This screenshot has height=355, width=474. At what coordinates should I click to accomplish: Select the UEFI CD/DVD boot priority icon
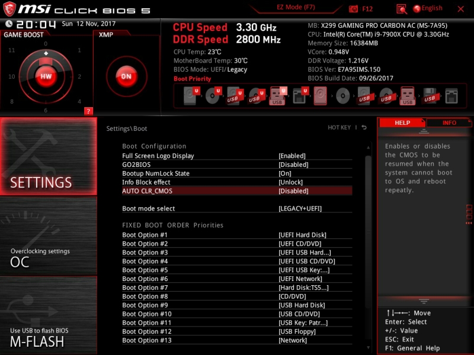coord(213,96)
